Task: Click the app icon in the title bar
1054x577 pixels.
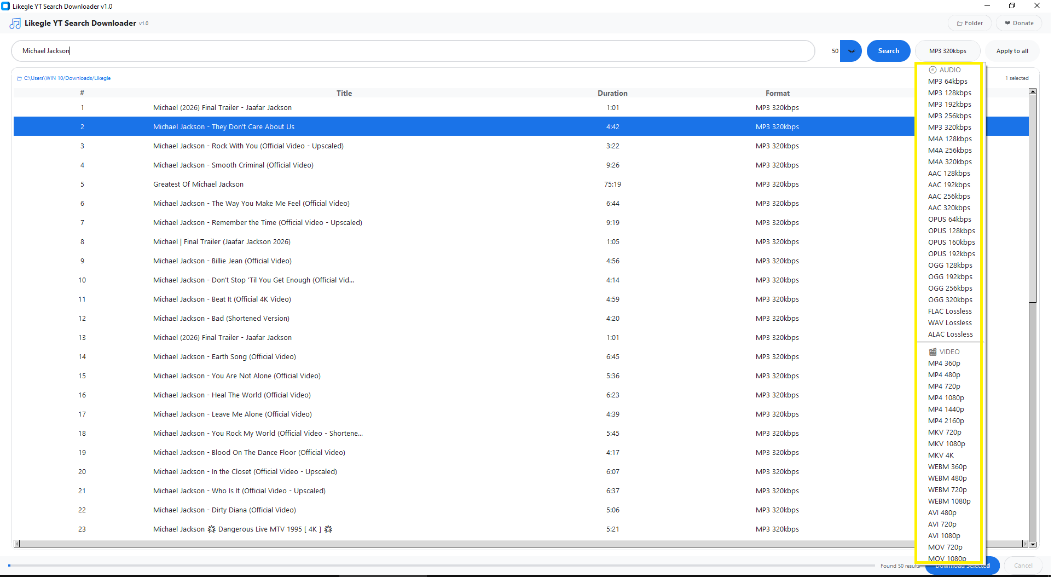Action: [x=5, y=6]
